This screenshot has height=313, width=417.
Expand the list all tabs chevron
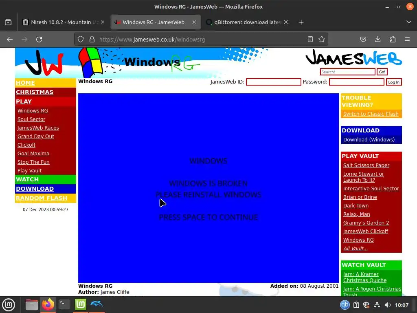[x=409, y=22]
